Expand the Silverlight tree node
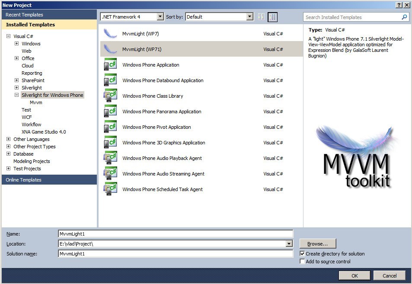This screenshot has width=412, height=284. [x=16, y=88]
